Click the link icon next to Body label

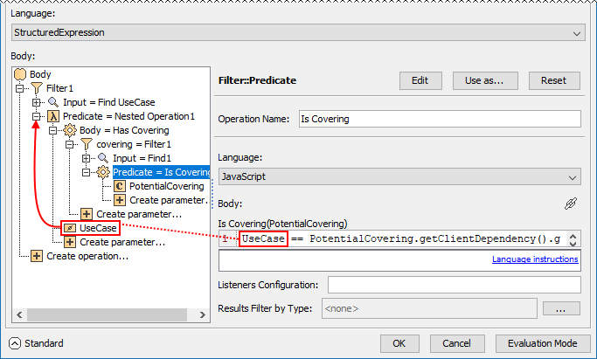[571, 204]
